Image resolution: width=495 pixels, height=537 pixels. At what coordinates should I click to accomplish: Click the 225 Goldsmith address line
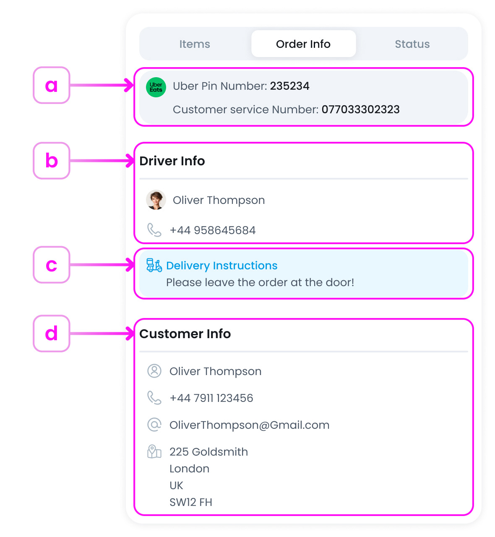coord(208,452)
